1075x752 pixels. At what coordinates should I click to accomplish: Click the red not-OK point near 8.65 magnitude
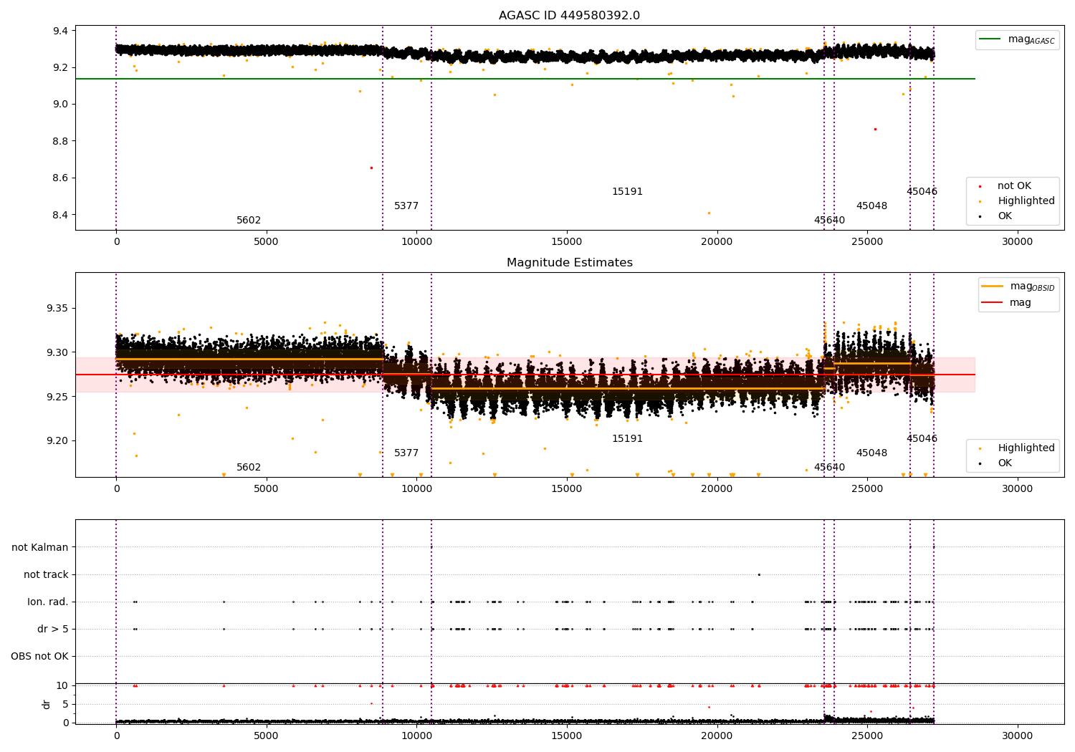click(x=371, y=168)
